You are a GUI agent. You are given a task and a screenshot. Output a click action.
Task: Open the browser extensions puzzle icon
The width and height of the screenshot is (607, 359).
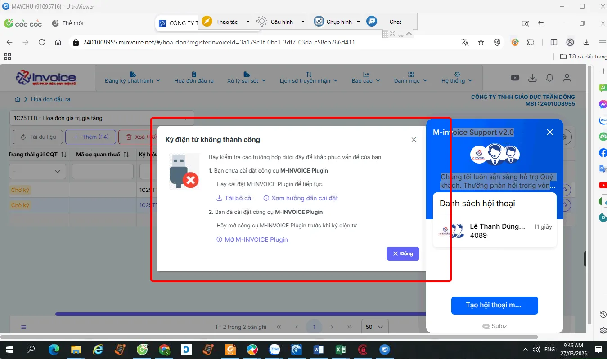coord(531,42)
